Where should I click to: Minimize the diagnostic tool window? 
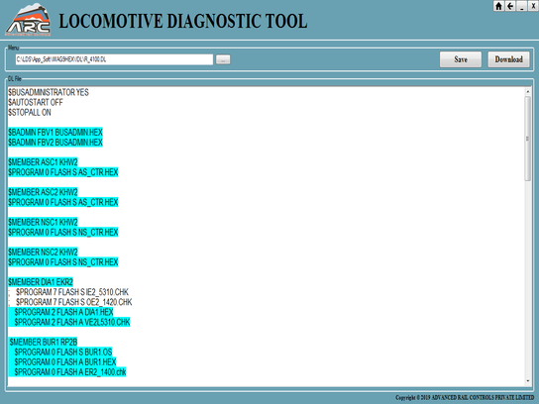(x=522, y=6)
